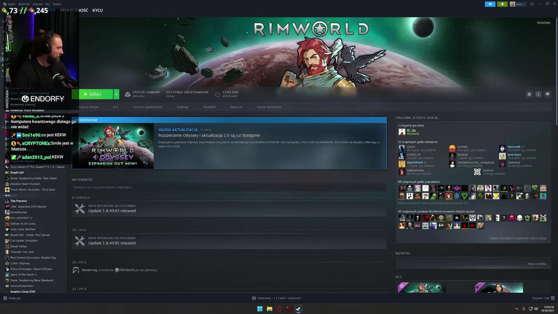Select SnowRunner in library list

pos(19,212)
